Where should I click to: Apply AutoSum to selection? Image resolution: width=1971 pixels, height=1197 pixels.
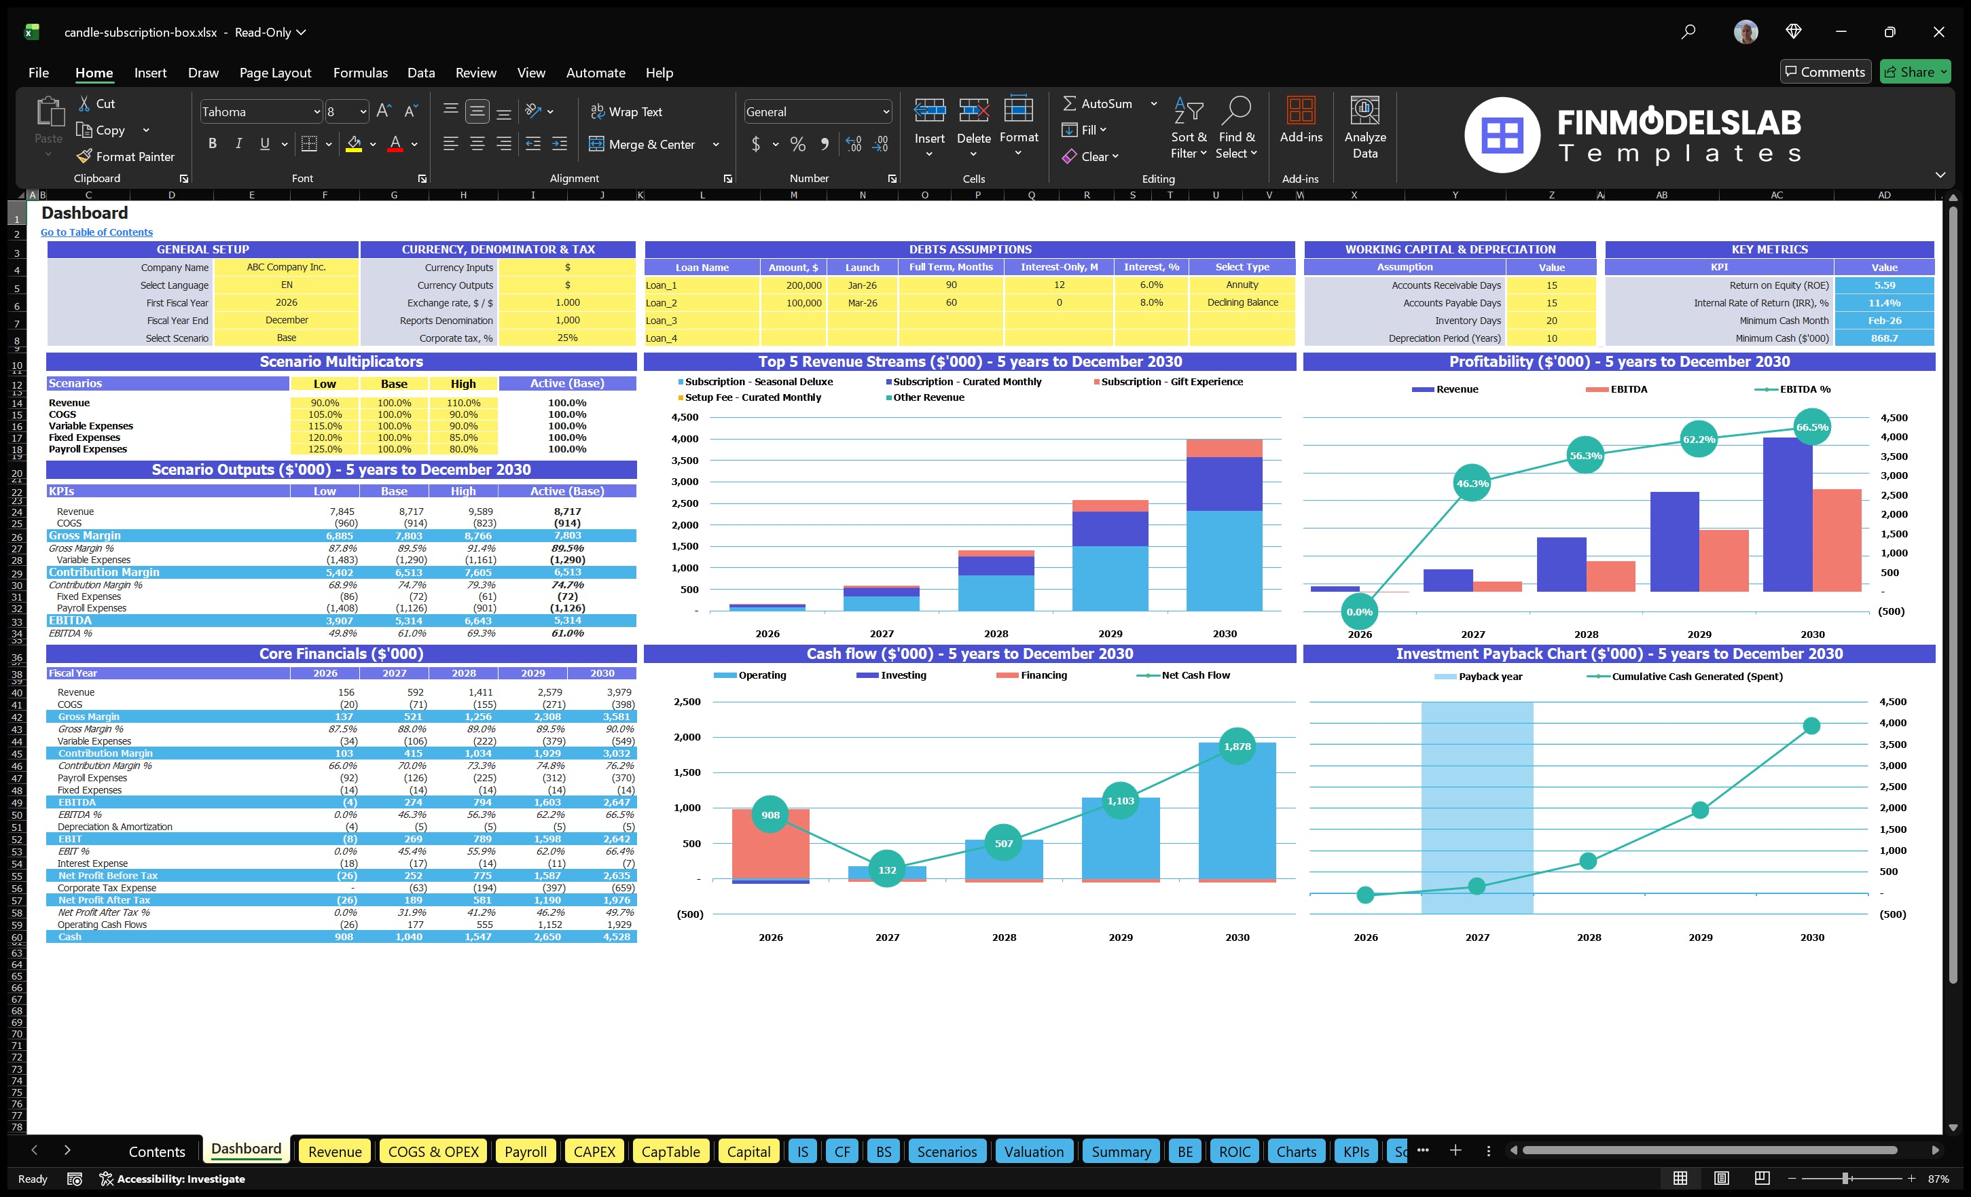click(x=1102, y=103)
